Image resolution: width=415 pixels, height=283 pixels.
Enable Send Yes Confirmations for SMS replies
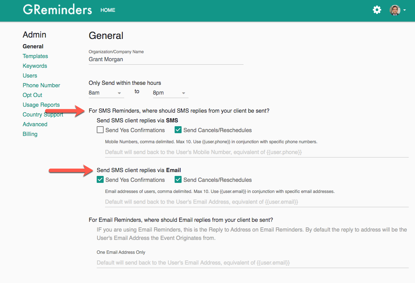click(100, 130)
